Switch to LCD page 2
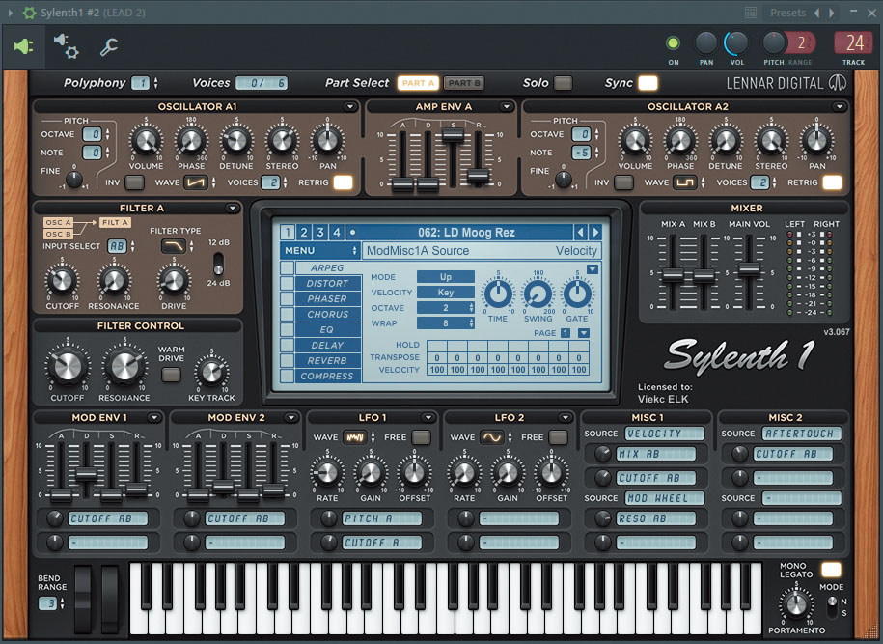 coord(304,232)
